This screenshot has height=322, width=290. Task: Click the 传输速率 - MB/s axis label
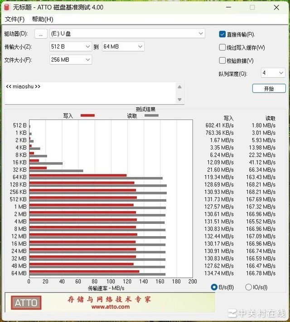coord(106,288)
